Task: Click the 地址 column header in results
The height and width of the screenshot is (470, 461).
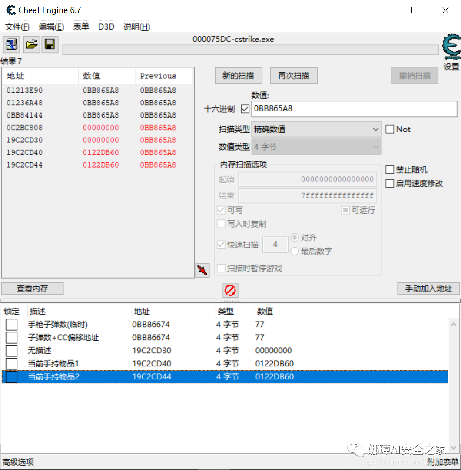Action: 40,76
